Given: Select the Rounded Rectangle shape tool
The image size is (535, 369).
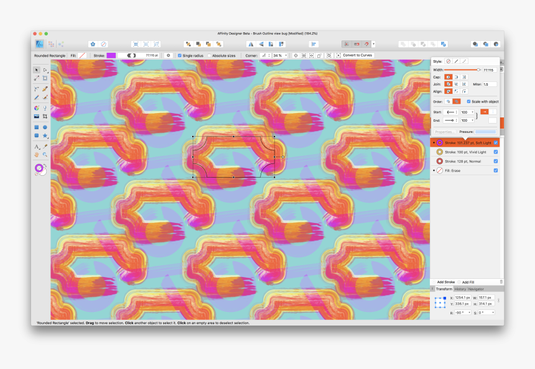Looking at the screenshot, I should coord(37,135).
